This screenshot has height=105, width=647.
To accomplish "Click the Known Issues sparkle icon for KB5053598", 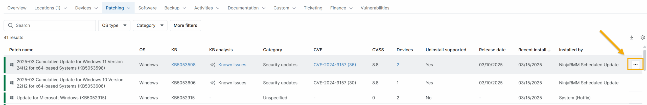I will click(x=213, y=65).
